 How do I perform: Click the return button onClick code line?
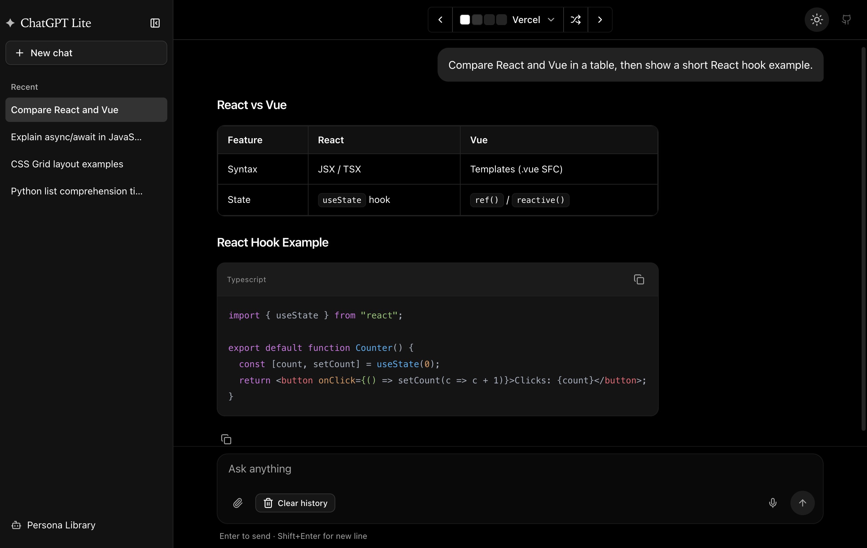pos(443,380)
